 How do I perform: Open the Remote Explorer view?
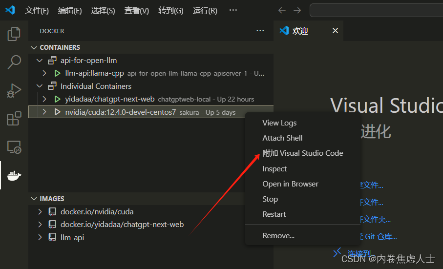(14, 147)
